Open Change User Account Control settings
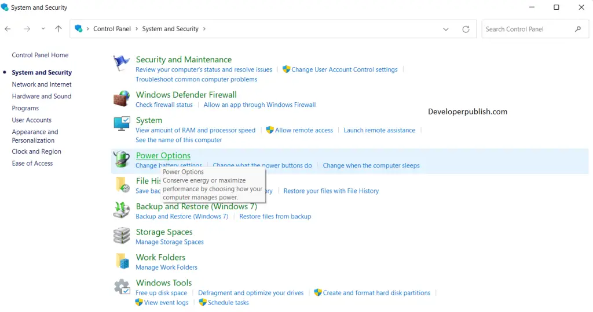 [344, 69]
